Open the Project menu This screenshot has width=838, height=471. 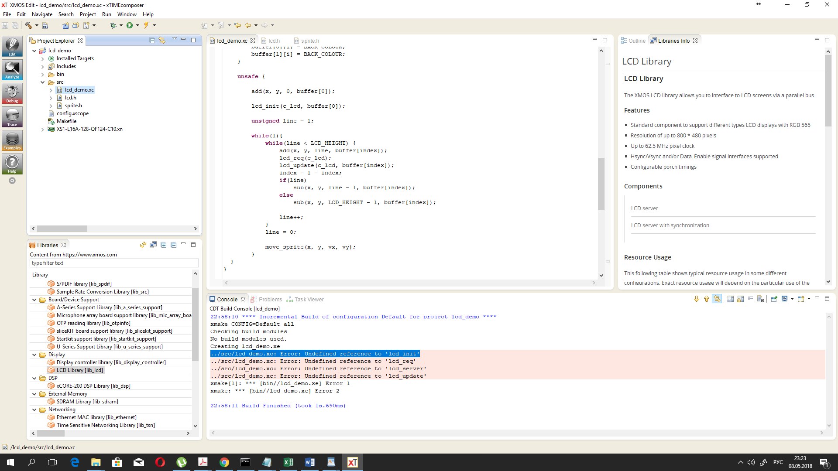88,14
